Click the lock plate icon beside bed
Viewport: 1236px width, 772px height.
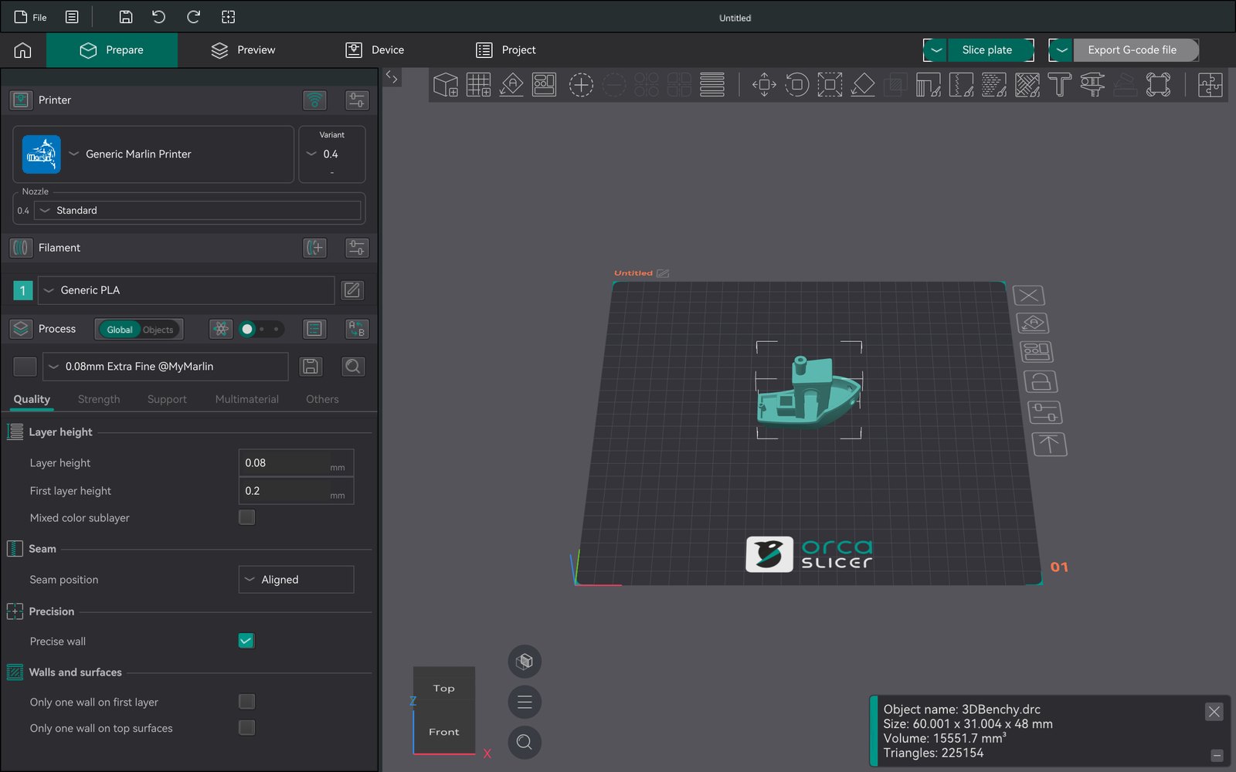[x=1041, y=382]
